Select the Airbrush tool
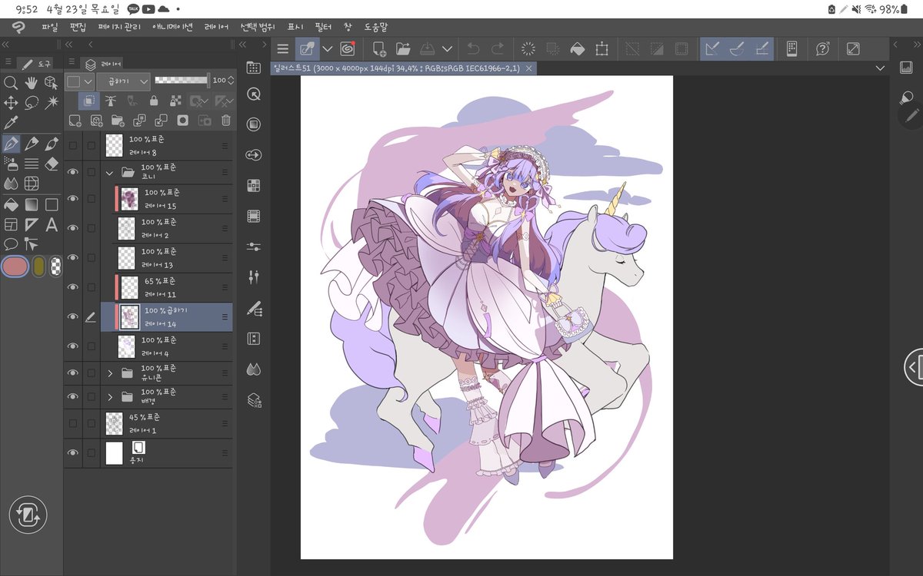The height and width of the screenshot is (576, 923). point(11,163)
